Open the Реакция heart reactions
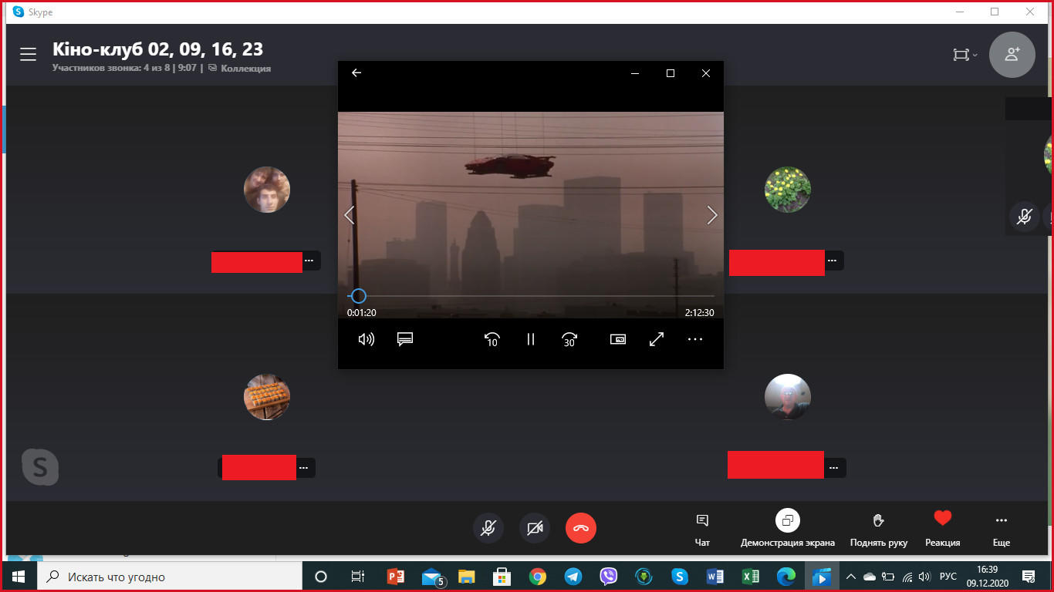 click(x=943, y=530)
